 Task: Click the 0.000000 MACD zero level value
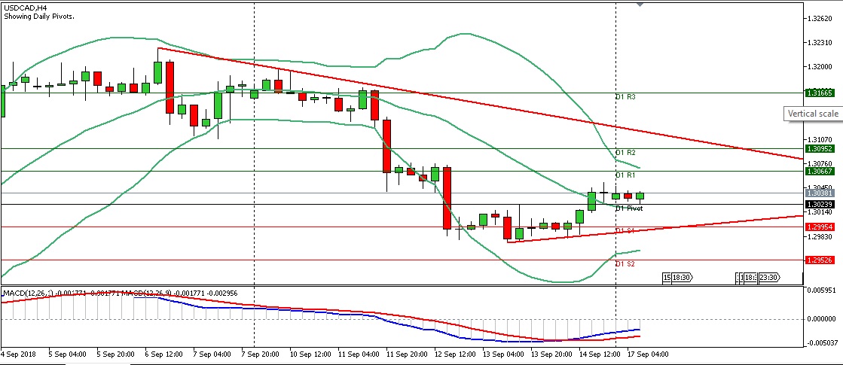click(820, 319)
